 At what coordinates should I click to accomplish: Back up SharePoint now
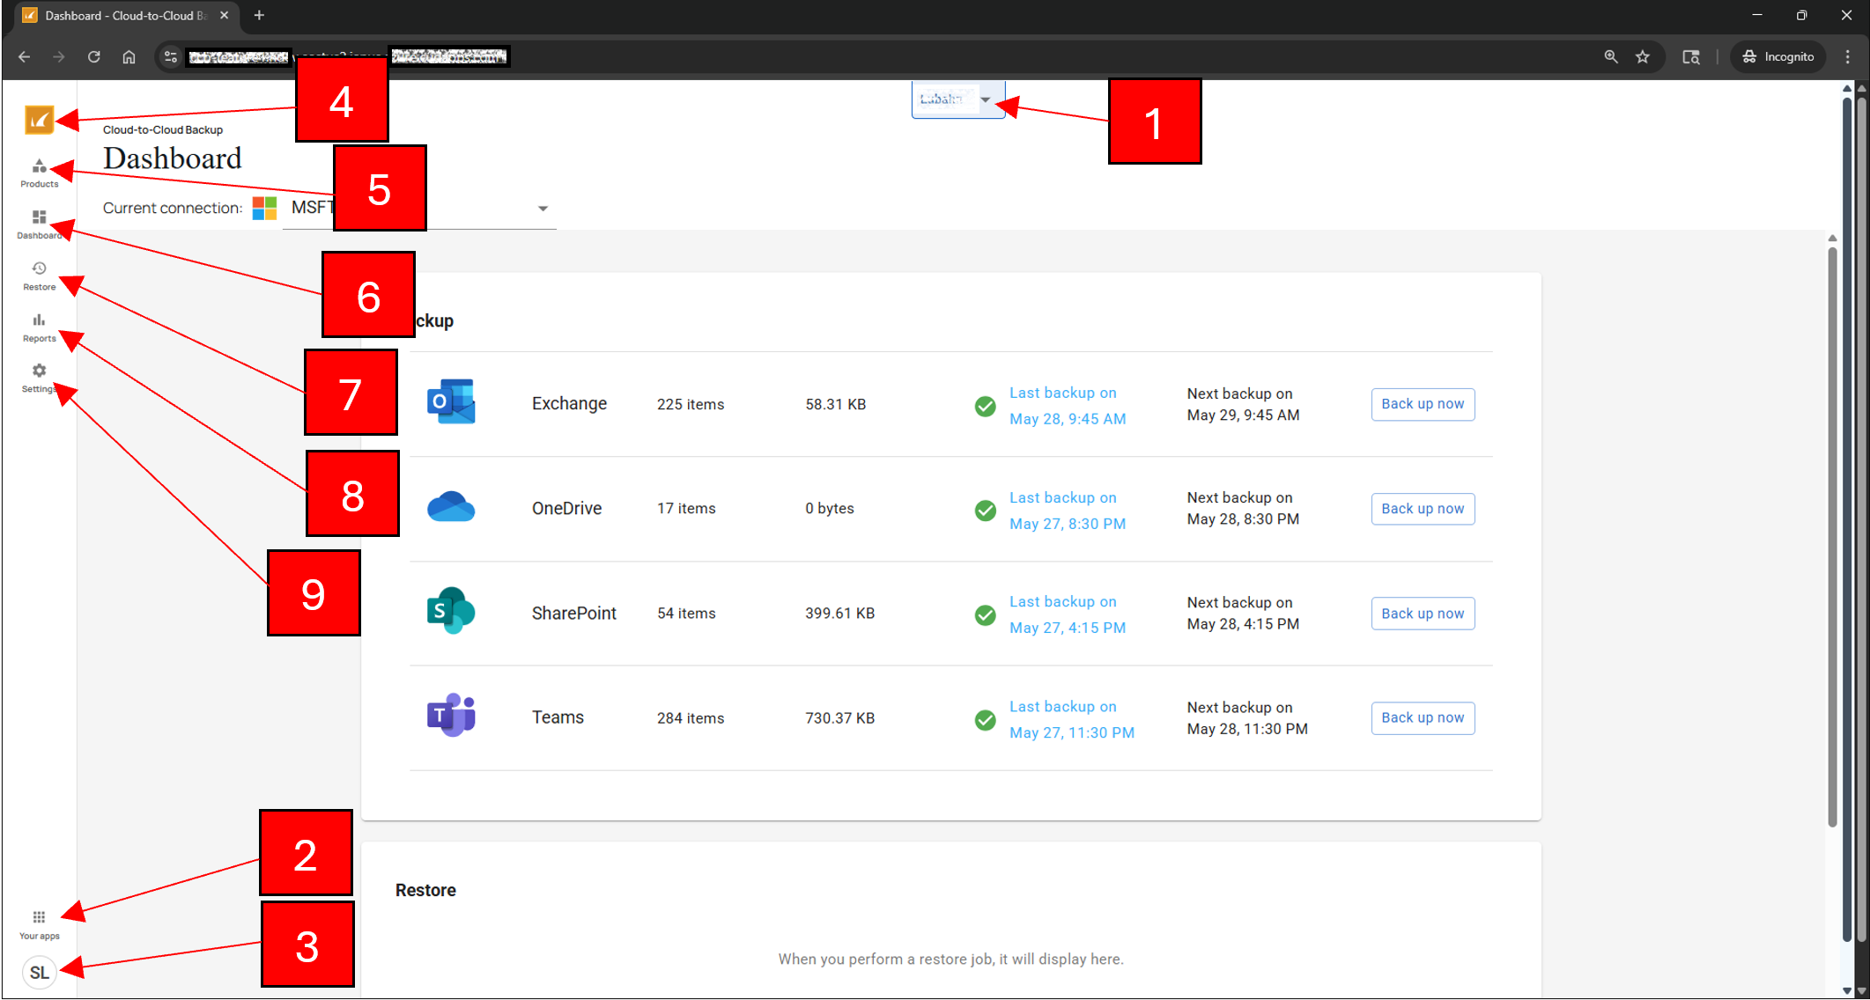(1423, 614)
